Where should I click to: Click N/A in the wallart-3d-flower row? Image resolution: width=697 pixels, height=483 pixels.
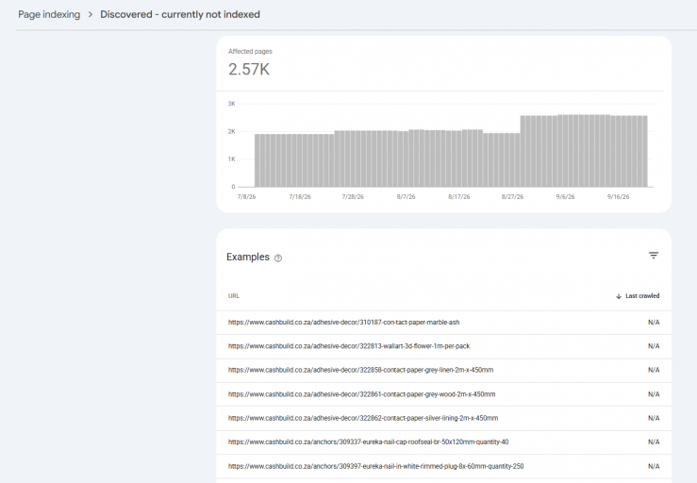[654, 346]
